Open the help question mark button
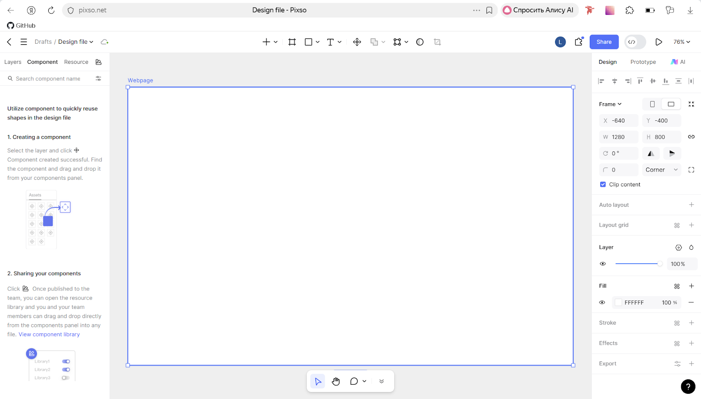701x399 pixels. (688, 387)
